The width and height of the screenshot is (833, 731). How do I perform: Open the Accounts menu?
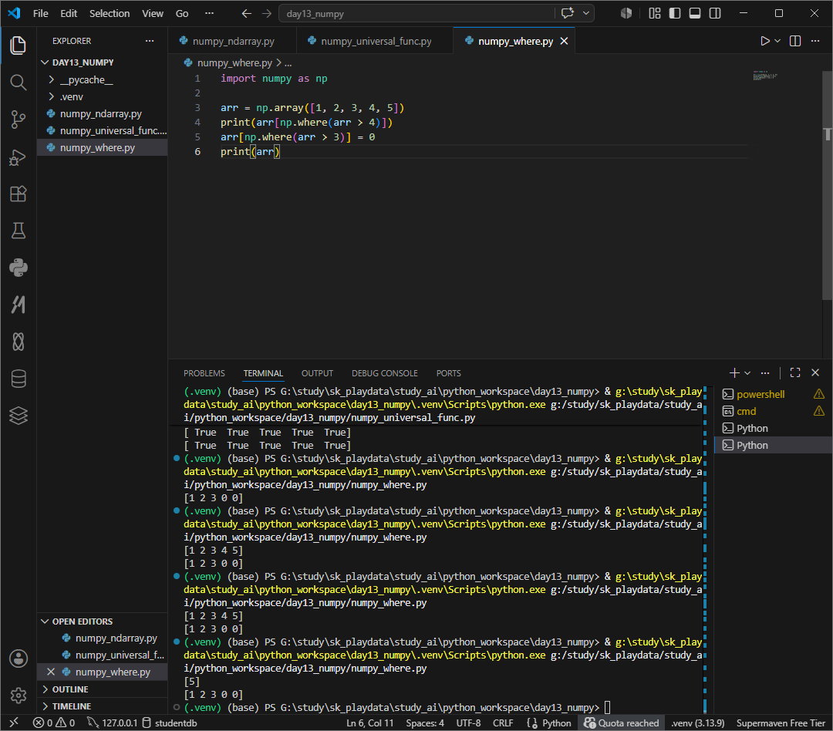click(18, 659)
